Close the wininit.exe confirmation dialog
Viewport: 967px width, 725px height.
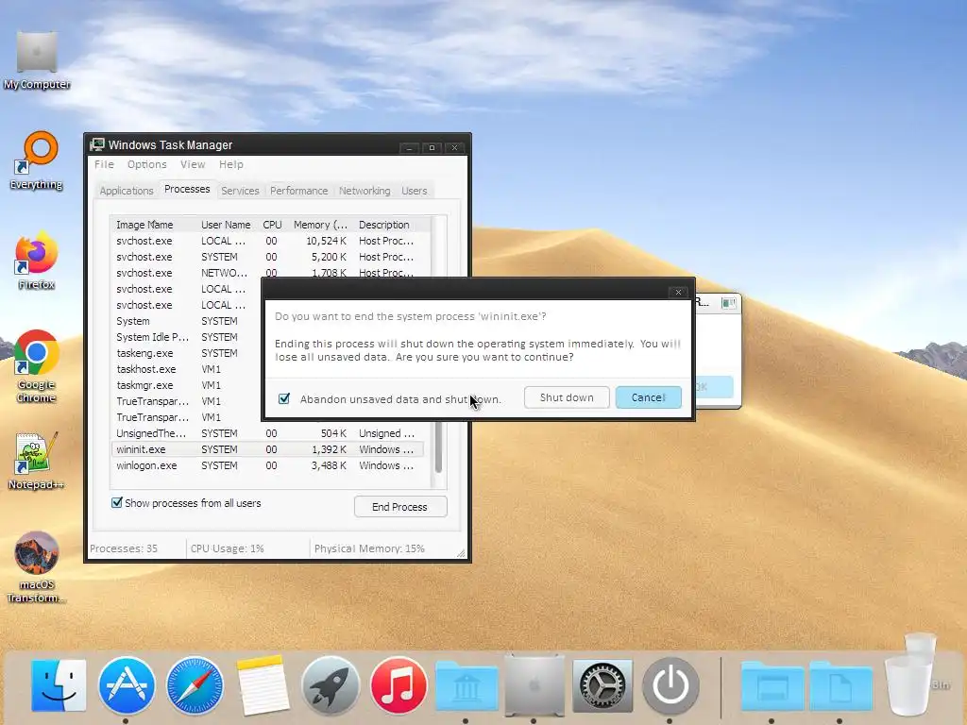(x=678, y=292)
